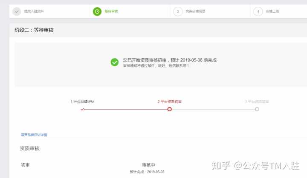This screenshot has height=178, width=307.
Task: Click the 审核中 status text
Action: pos(148,165)
